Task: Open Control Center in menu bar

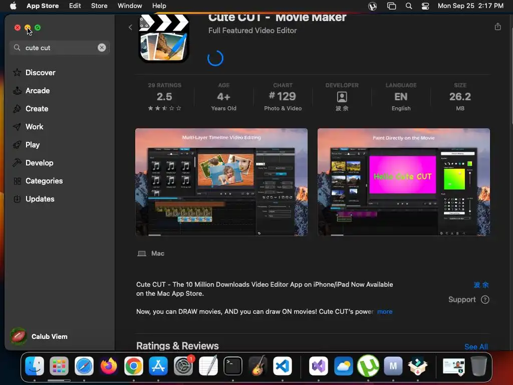Action: point(425,6)
